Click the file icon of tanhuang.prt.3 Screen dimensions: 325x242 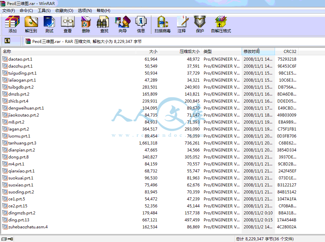tap(5, 143)
